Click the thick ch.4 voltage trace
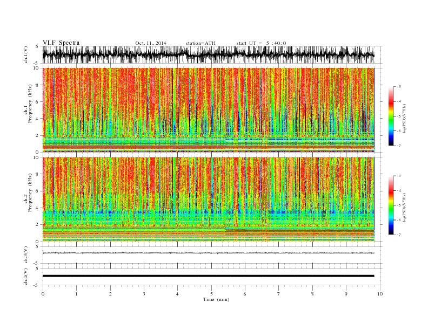 point(208,276)
